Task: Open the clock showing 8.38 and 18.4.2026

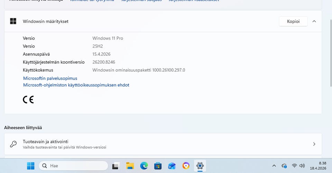Action: point(318,166)
